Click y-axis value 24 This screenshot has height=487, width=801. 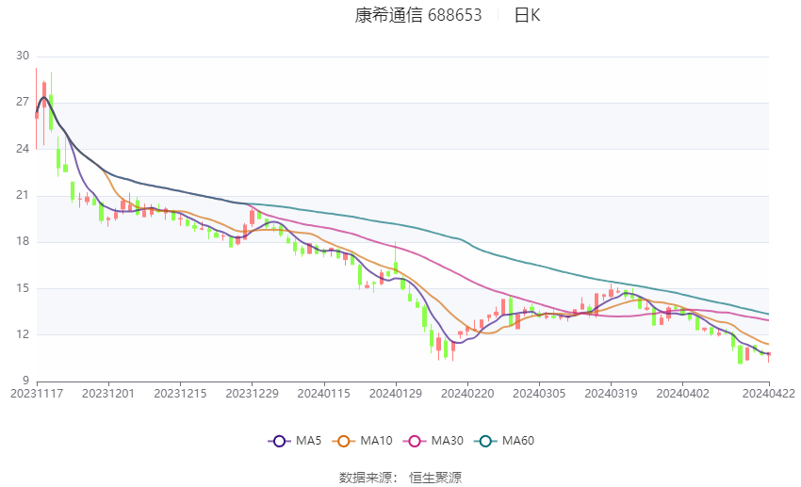23,149
